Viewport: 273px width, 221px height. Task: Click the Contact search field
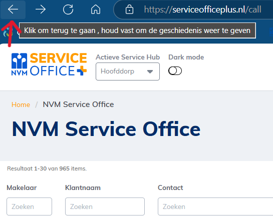click(215, 206)
